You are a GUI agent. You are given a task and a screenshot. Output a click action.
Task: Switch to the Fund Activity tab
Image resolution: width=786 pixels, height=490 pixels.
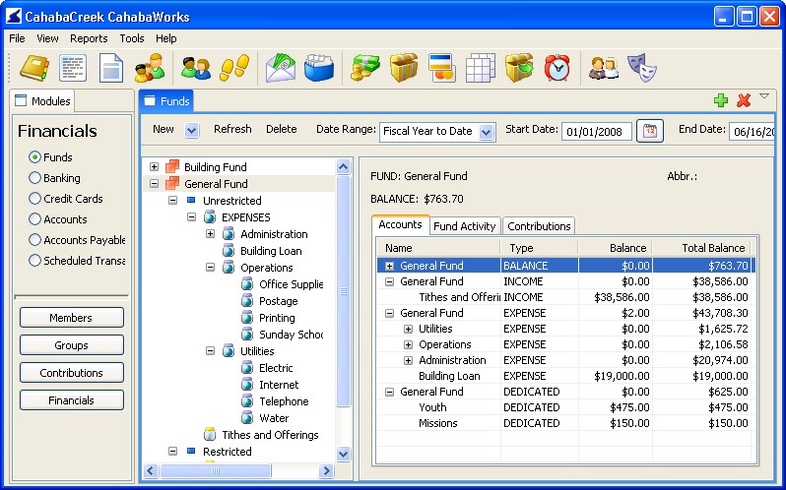(x=464, y=226)
